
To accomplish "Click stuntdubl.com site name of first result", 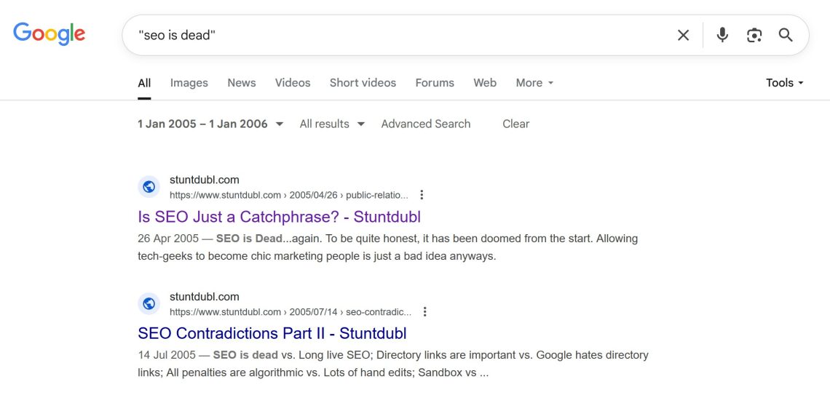I will [x=205, y=180].
